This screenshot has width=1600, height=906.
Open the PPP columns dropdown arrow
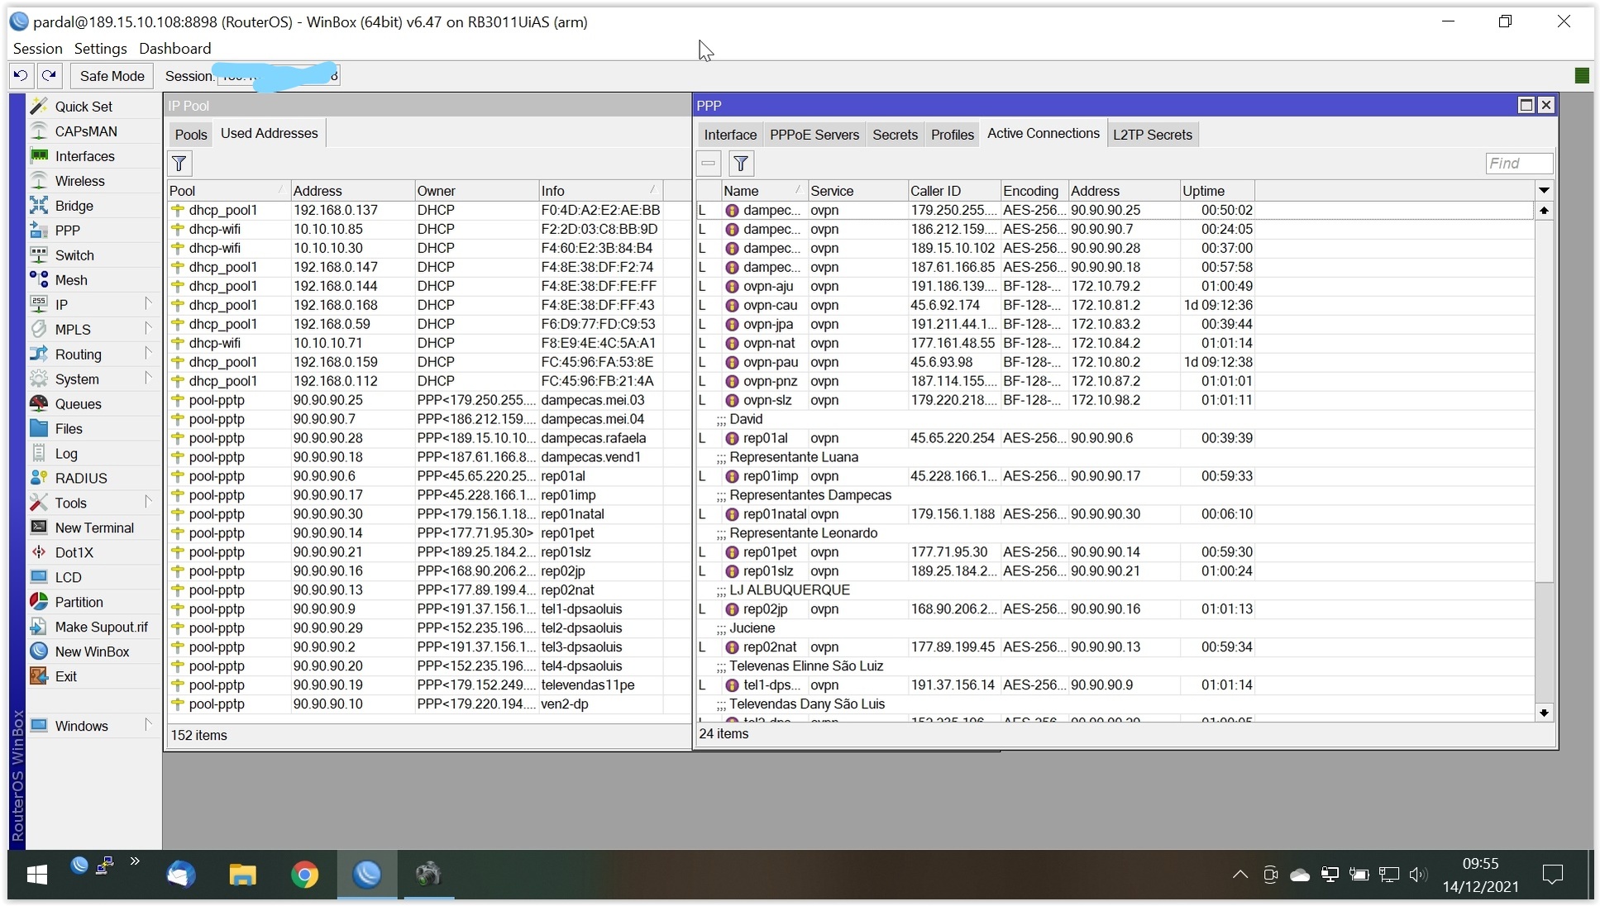pos(1543,191)
